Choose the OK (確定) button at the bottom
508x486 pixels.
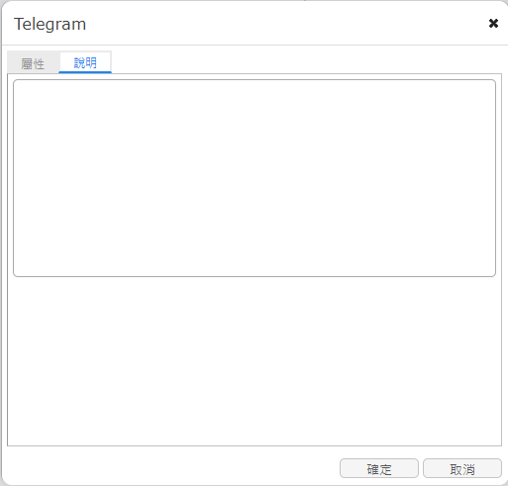[x=379, y=468]
